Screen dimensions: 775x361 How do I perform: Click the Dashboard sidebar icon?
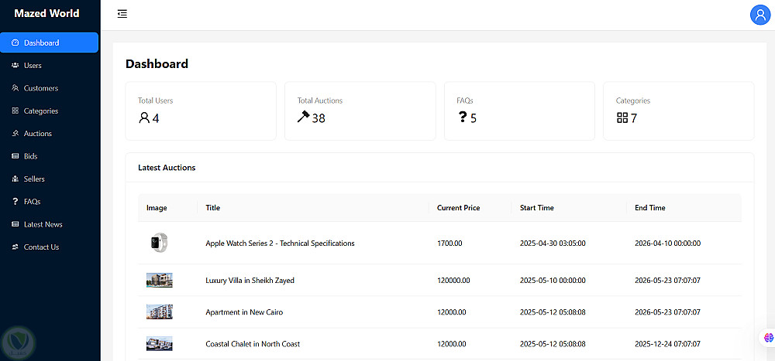15,43
